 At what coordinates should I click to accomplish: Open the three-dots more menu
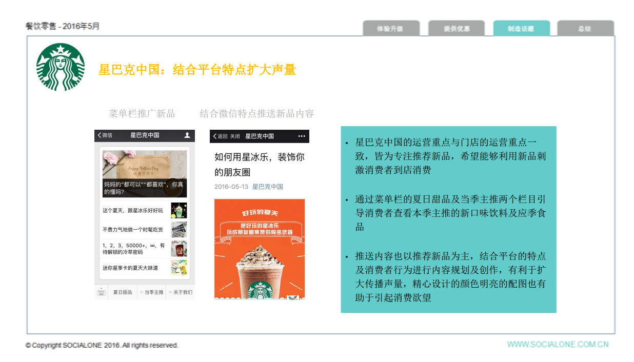302,136
